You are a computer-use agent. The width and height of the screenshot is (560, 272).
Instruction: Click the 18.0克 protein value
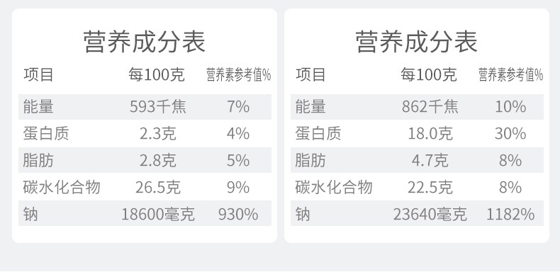tap(430, 133)
